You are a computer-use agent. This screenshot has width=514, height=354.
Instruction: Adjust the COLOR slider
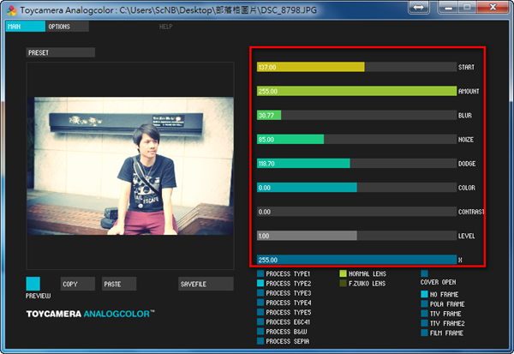(356, 188)
